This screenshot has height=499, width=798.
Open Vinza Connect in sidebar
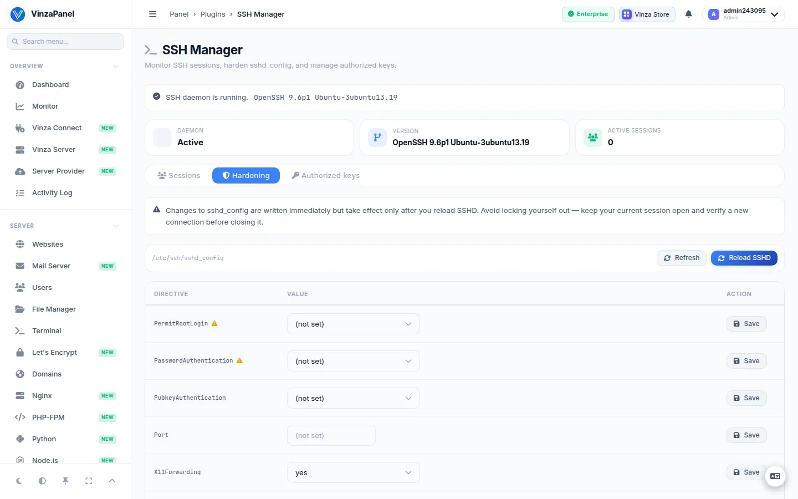click(65, 128)
